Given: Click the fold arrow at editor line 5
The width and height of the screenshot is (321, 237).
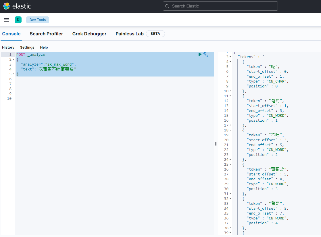Looking at the screenshot, I should [13, 74].
